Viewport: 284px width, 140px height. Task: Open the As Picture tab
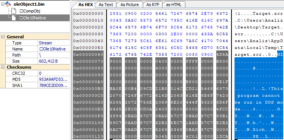pos(129,5)
